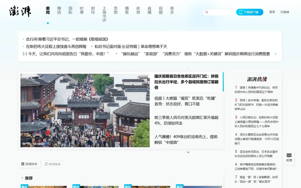Go to the 视频 channel
Screen dimensions: 301x188
(x=161, y=10)
